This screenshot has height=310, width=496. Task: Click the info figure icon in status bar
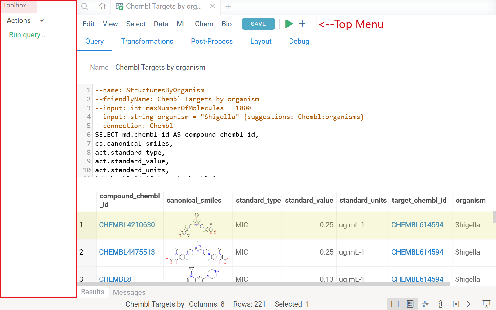(441, 304)
